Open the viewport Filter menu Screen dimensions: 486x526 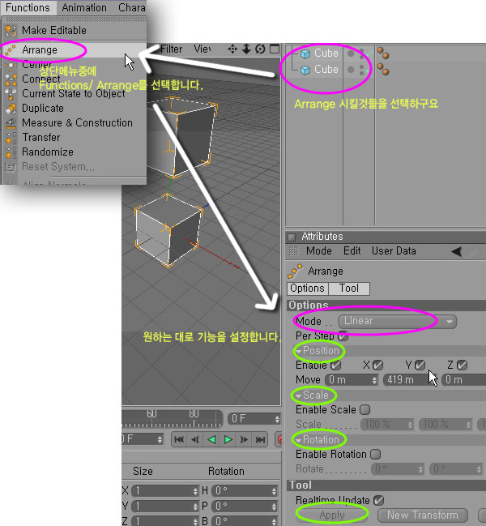point(171,49)
